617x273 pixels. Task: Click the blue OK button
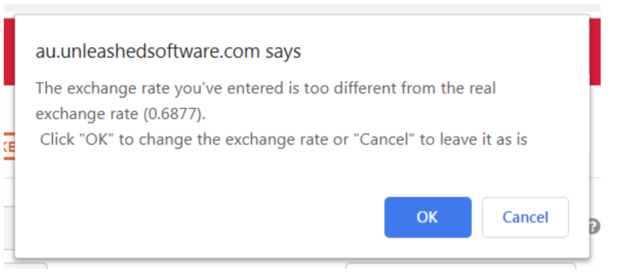(428, 217)
